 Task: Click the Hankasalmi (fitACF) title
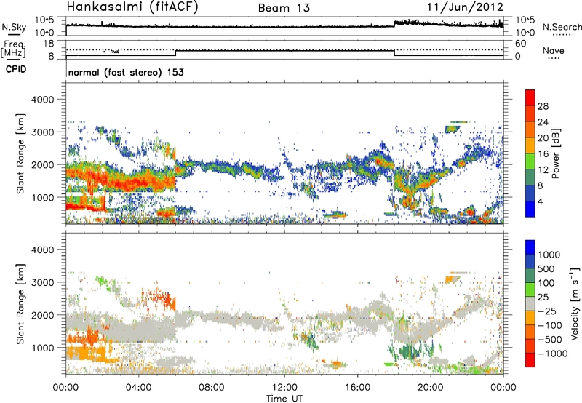click(x=132, y=7)
